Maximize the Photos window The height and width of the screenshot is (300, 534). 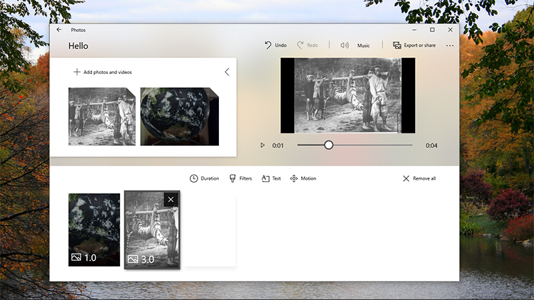(432, 30)
